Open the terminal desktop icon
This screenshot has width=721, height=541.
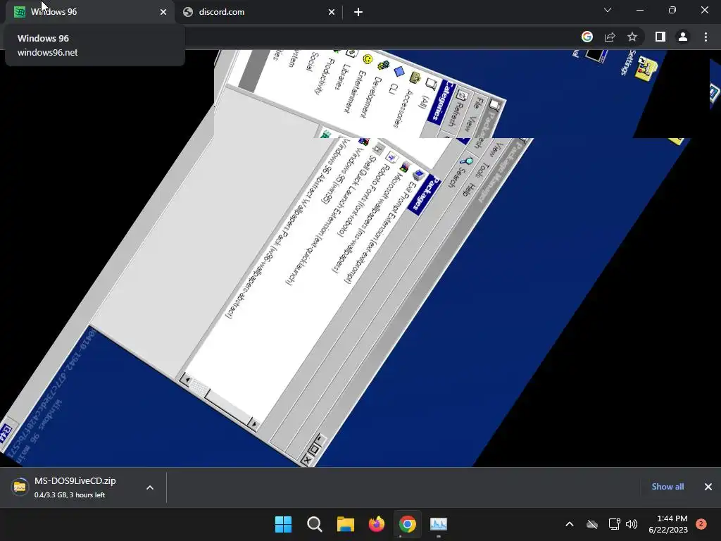click(597, 56)
